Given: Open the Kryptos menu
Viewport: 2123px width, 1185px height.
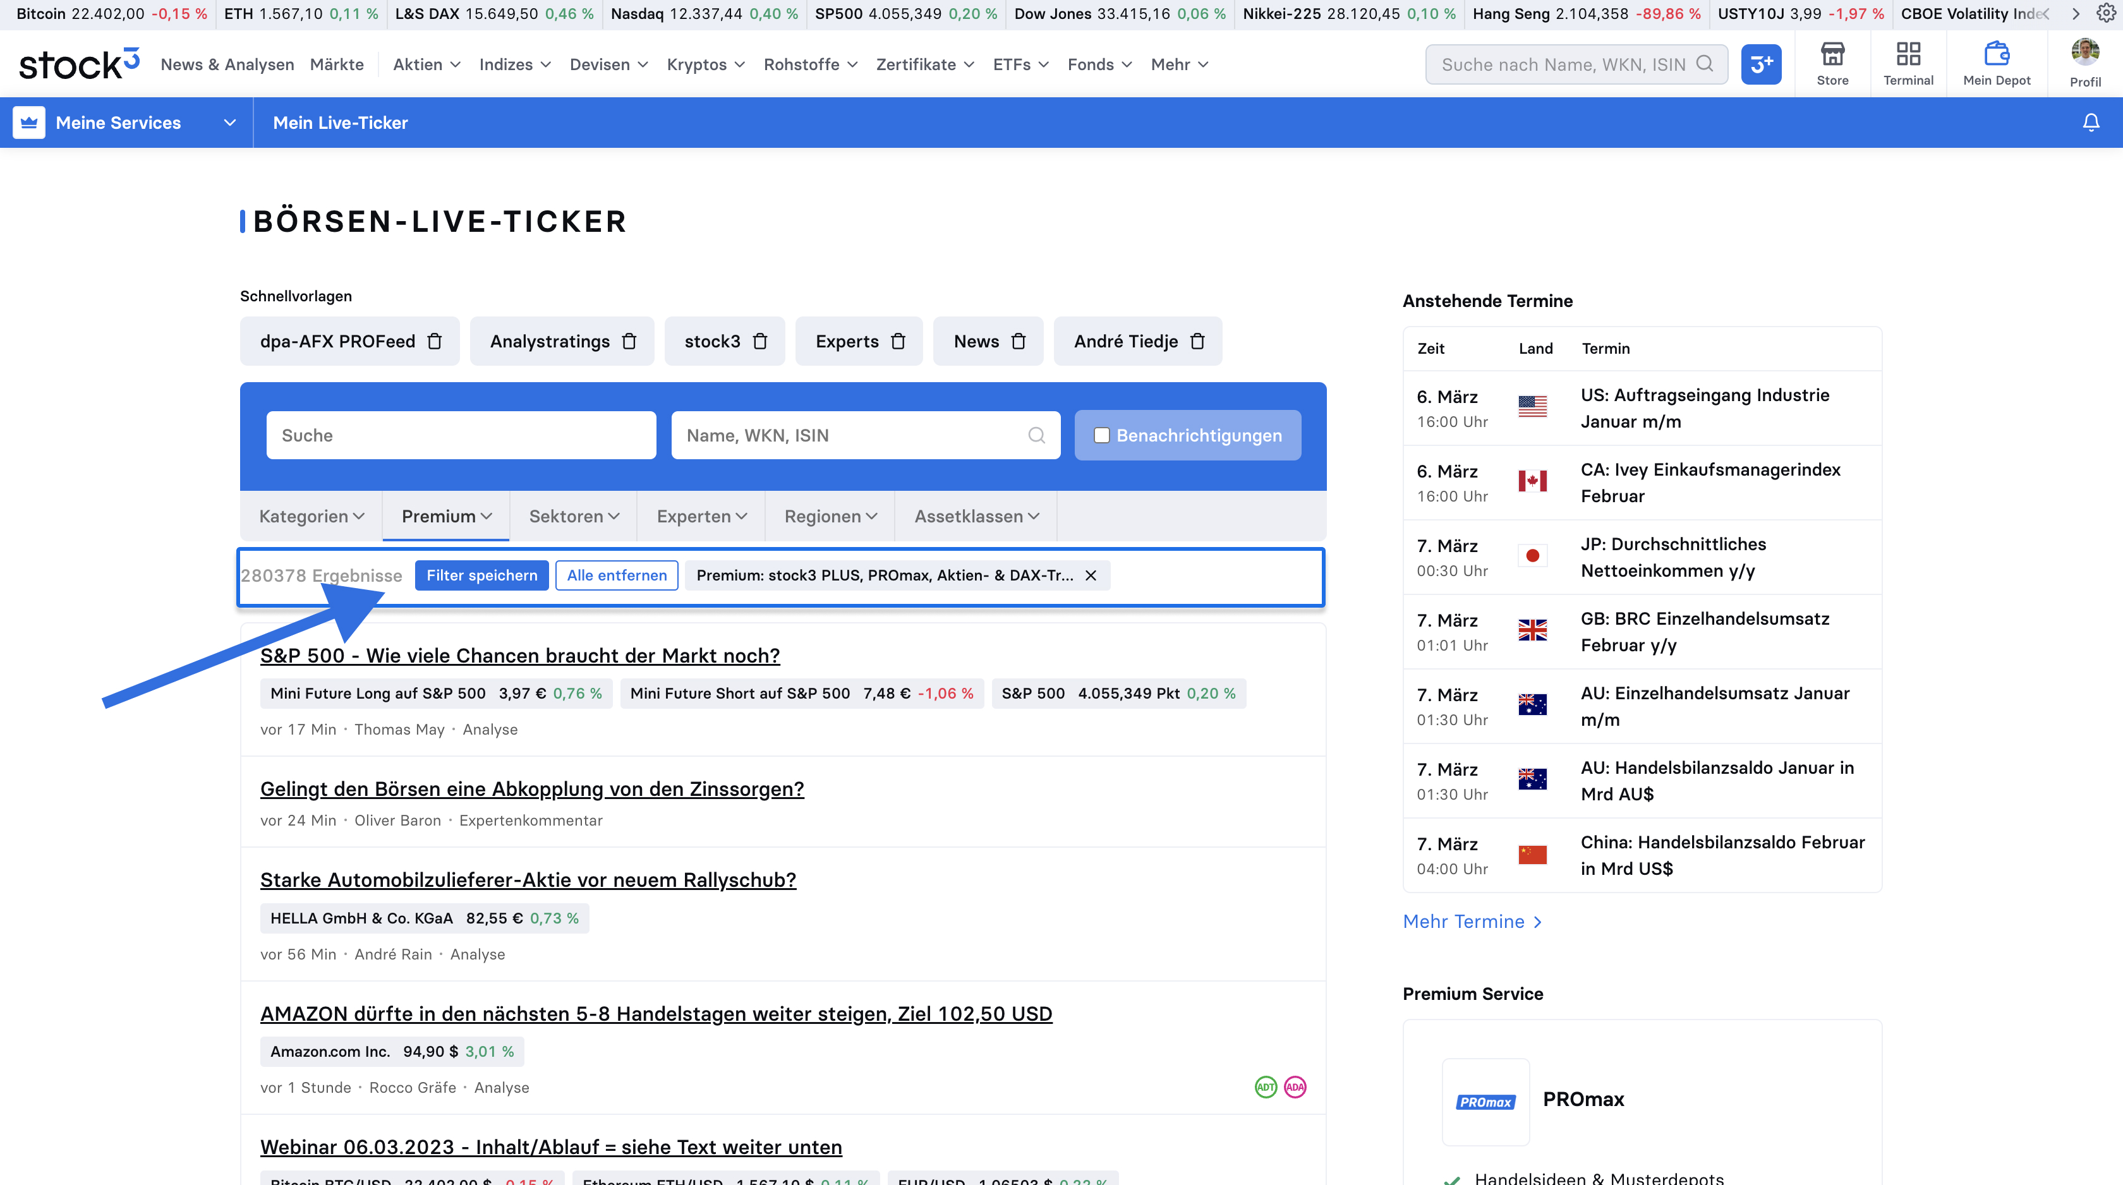Looking at the screenshot, I should click(x=706, y=64).
